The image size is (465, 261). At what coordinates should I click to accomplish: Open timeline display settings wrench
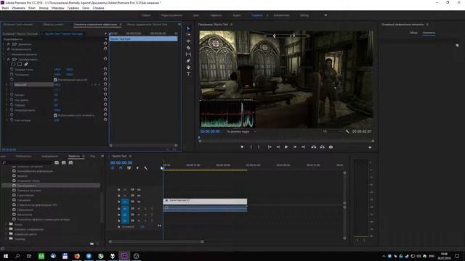pos(145,168)
